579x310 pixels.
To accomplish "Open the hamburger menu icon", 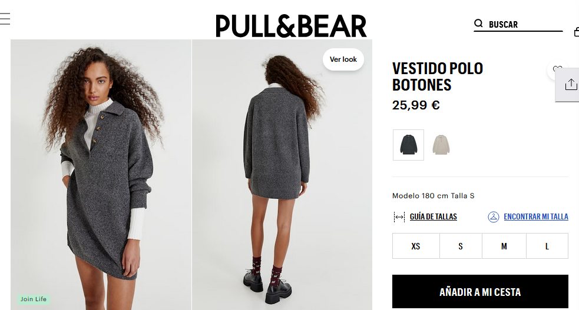I will (5, 19).
